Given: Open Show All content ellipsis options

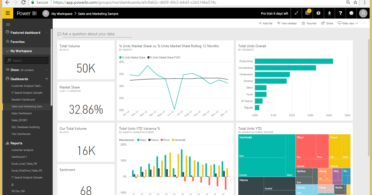Looking at the screenshot, I should click(x=47, y=70).
